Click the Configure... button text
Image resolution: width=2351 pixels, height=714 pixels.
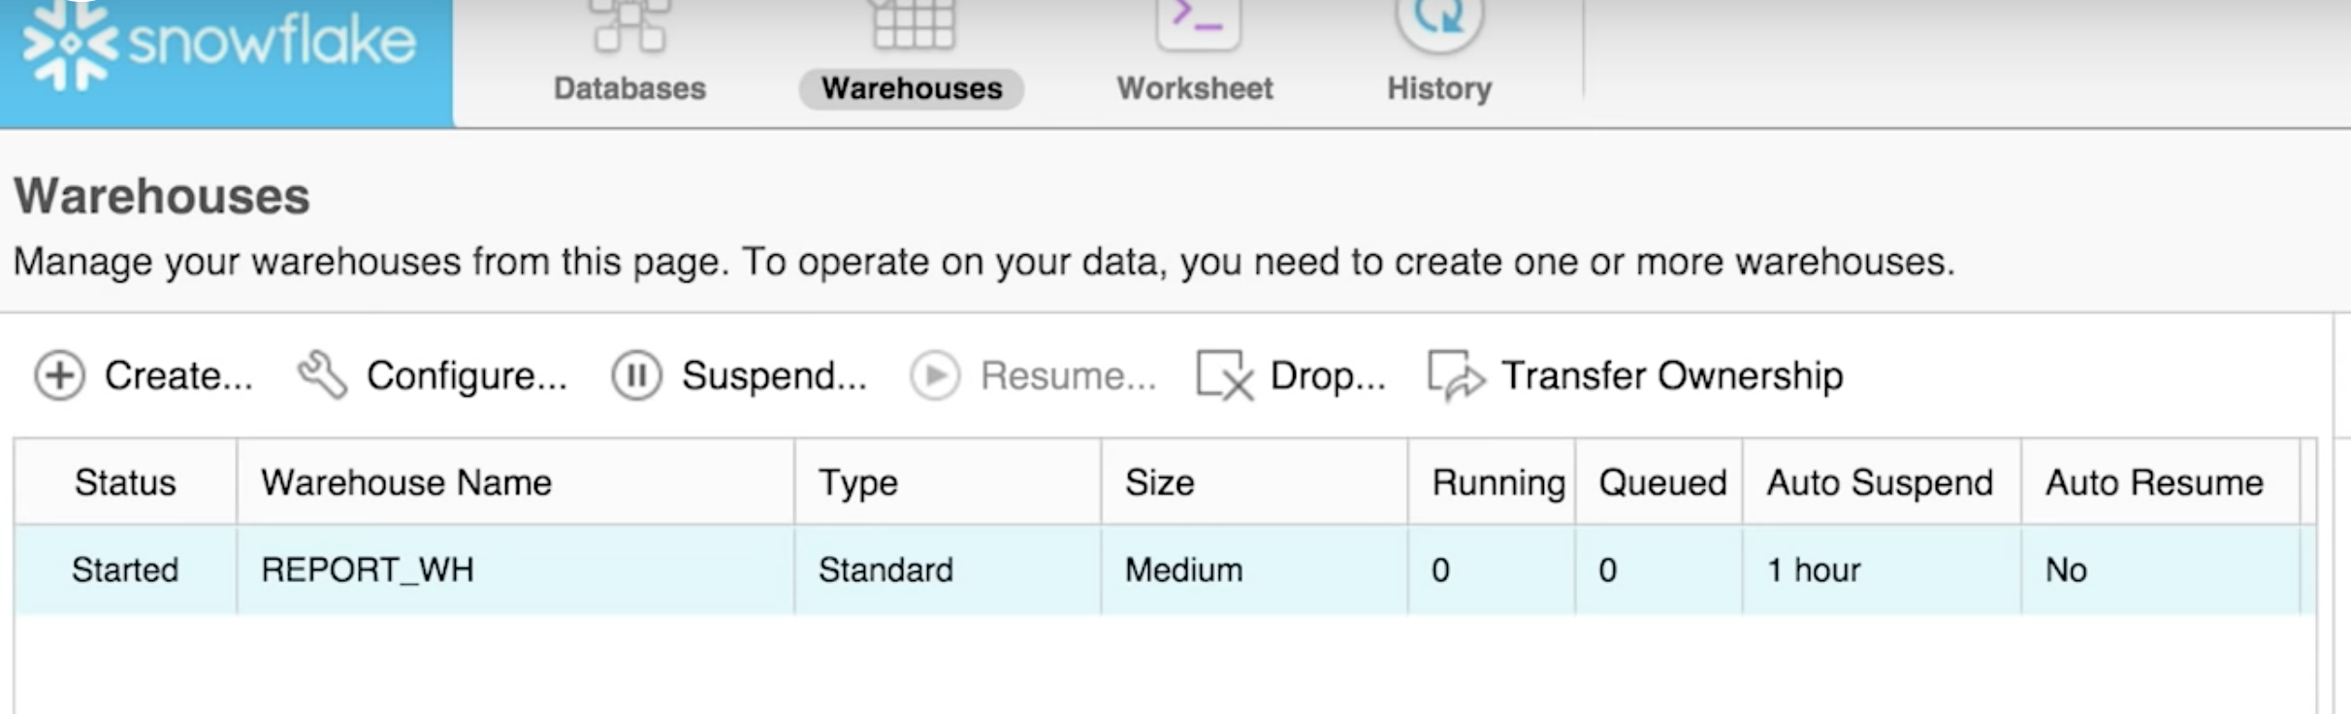pos(467,376)
